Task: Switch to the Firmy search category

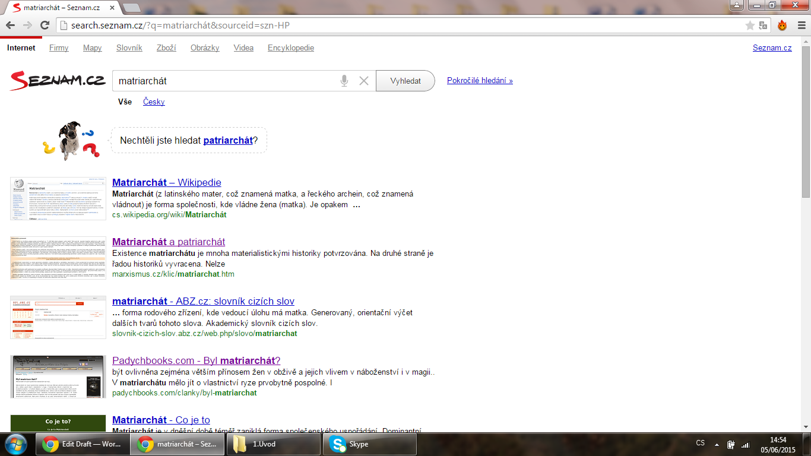Action: [x=59, y=48]
